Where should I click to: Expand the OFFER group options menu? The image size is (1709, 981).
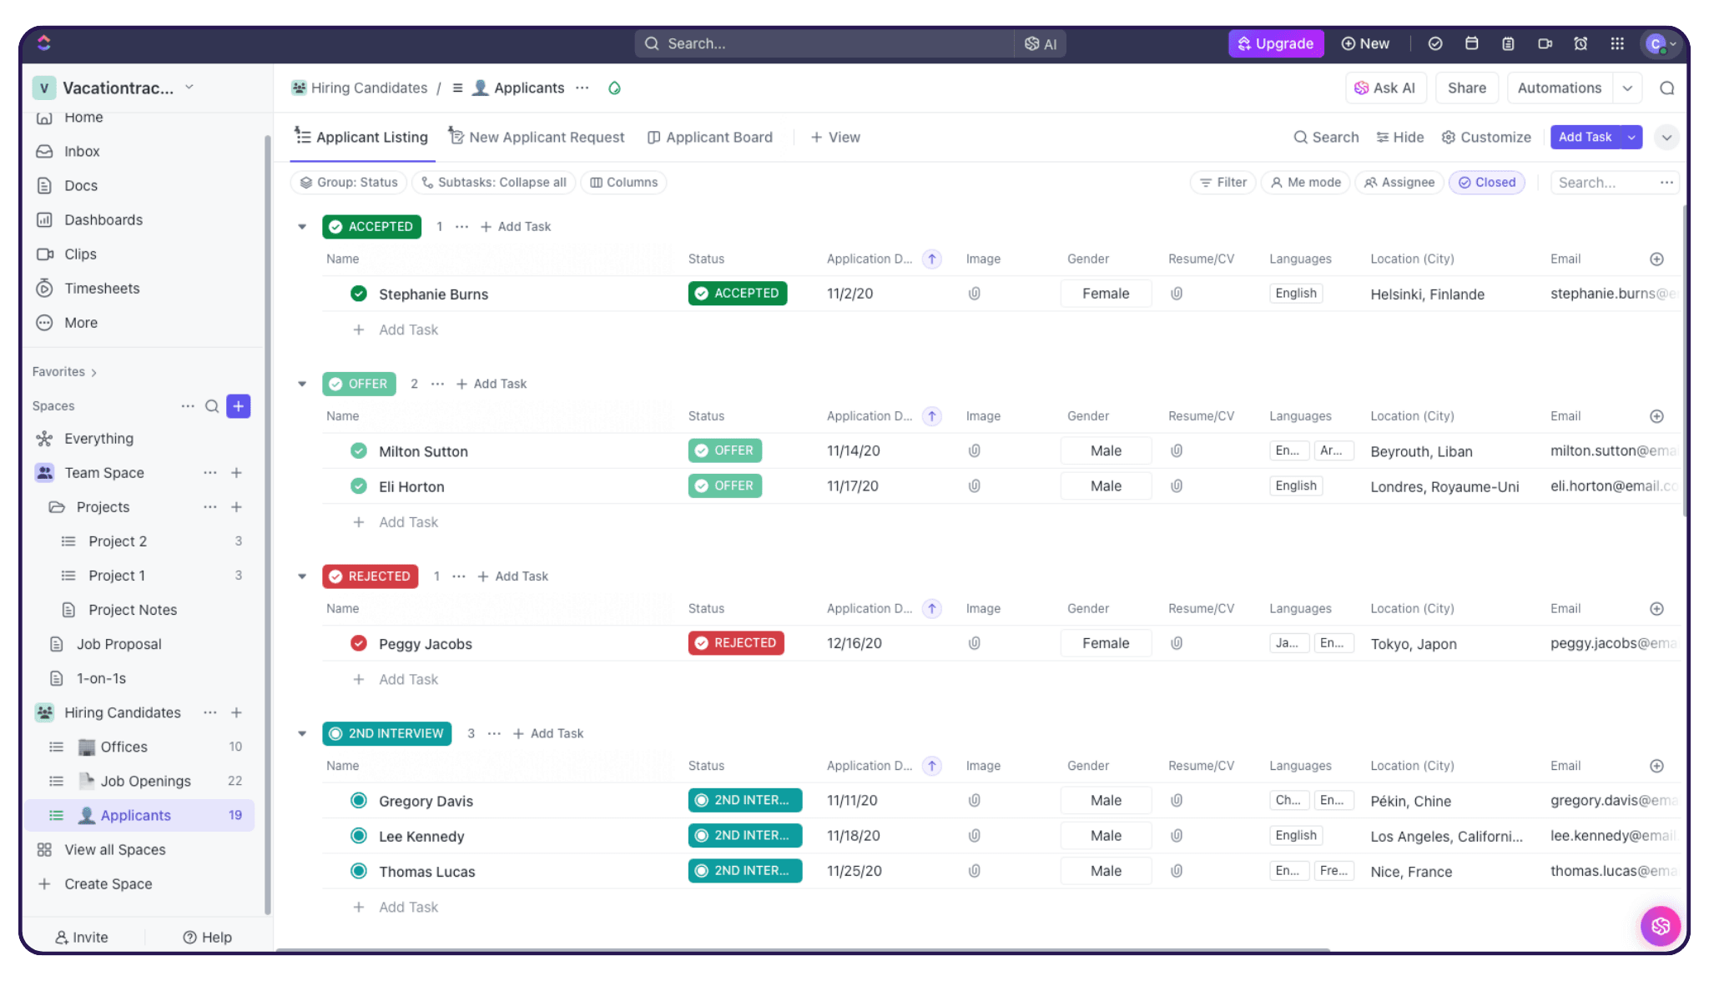pyautogui.click(x=436, y=384)
